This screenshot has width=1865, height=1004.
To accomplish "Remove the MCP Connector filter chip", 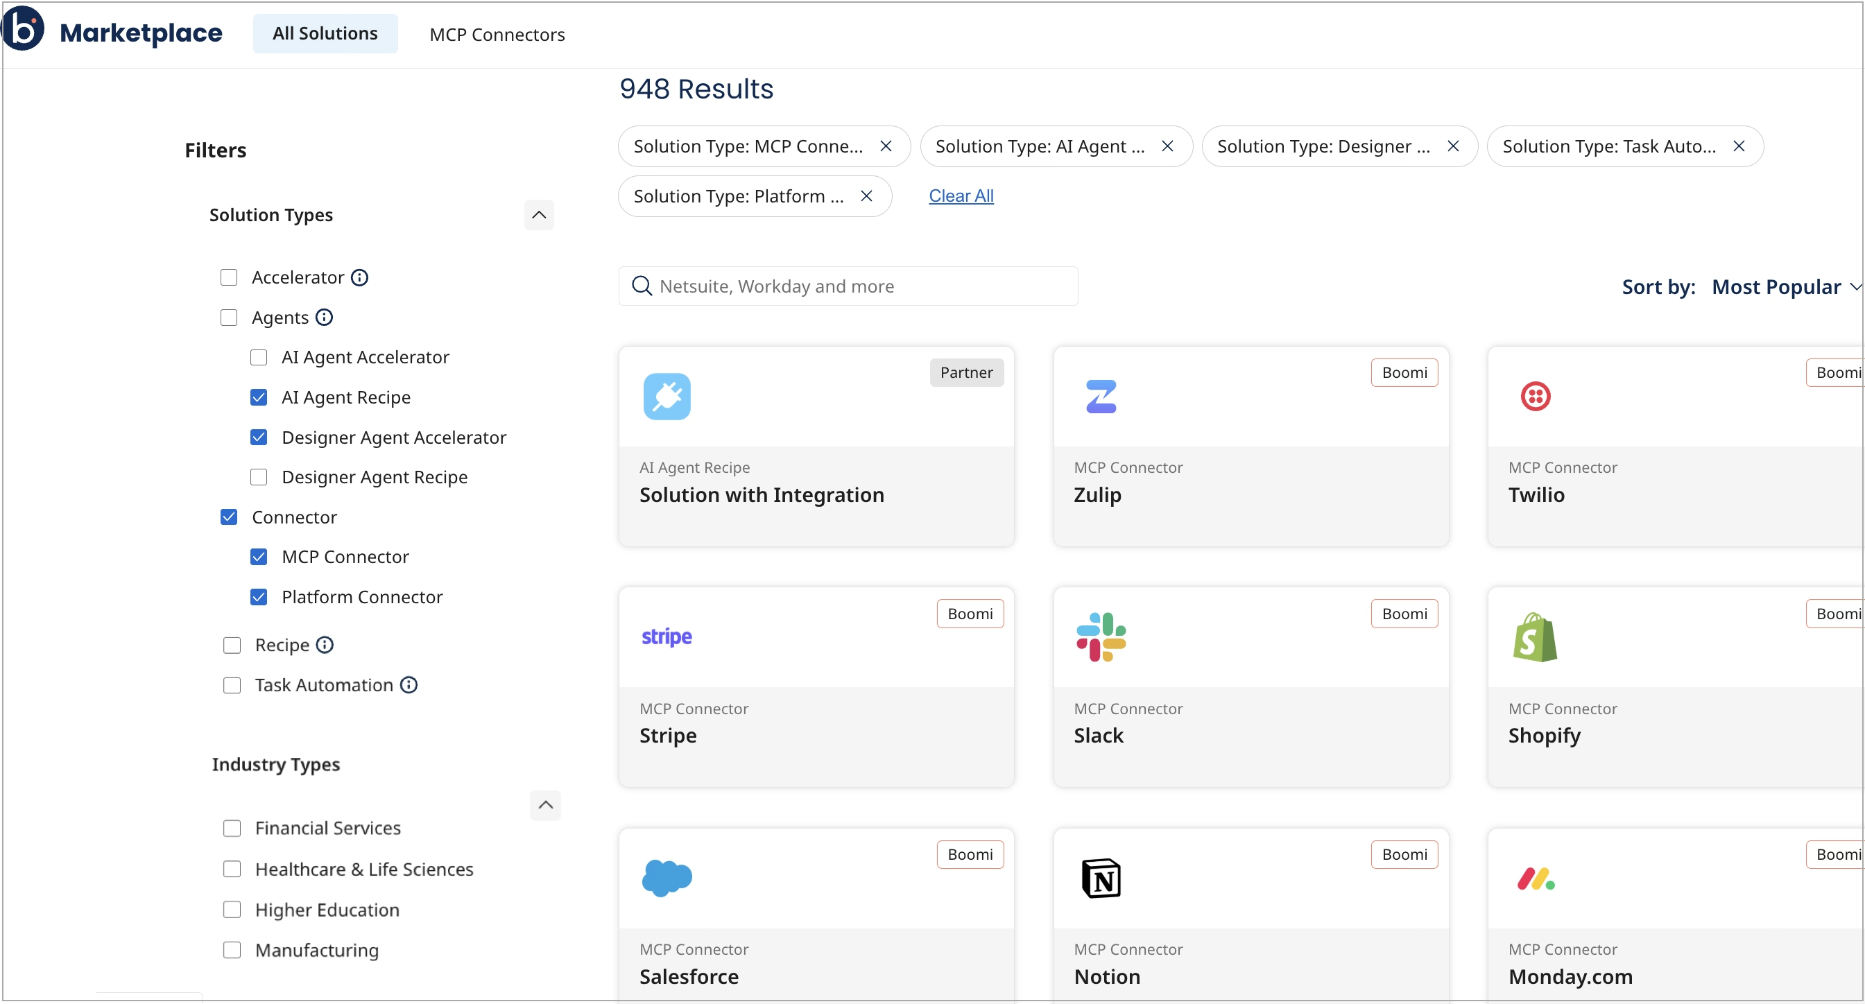I will [x=885, y=146].
